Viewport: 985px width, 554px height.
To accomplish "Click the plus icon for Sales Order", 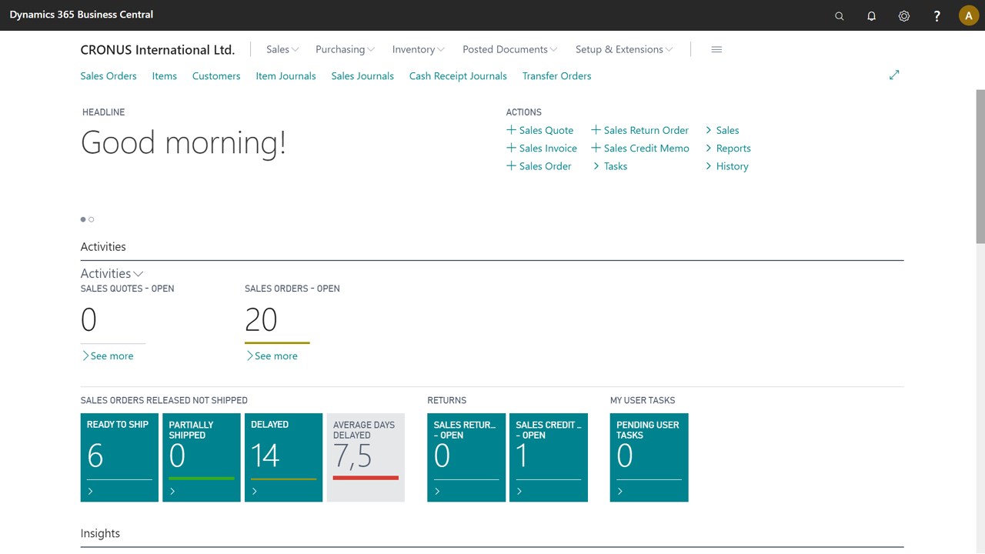I will pyautogui.click(x=511, y=165).
